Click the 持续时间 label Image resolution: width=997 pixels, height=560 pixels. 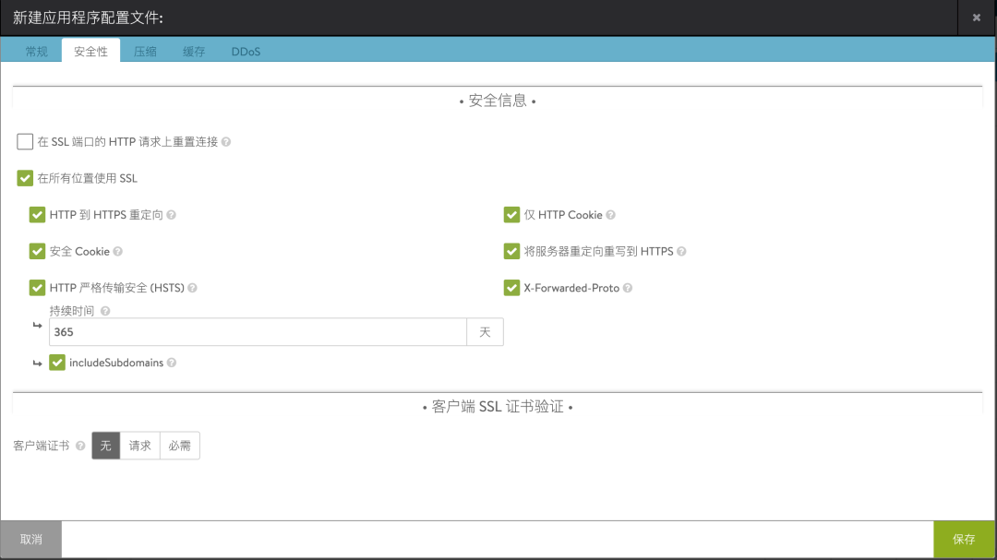click(72, 311)
